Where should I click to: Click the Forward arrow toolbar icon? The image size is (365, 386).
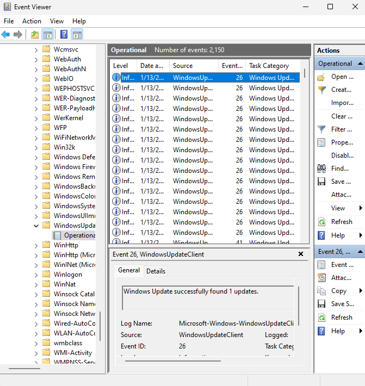pos(18,34)
